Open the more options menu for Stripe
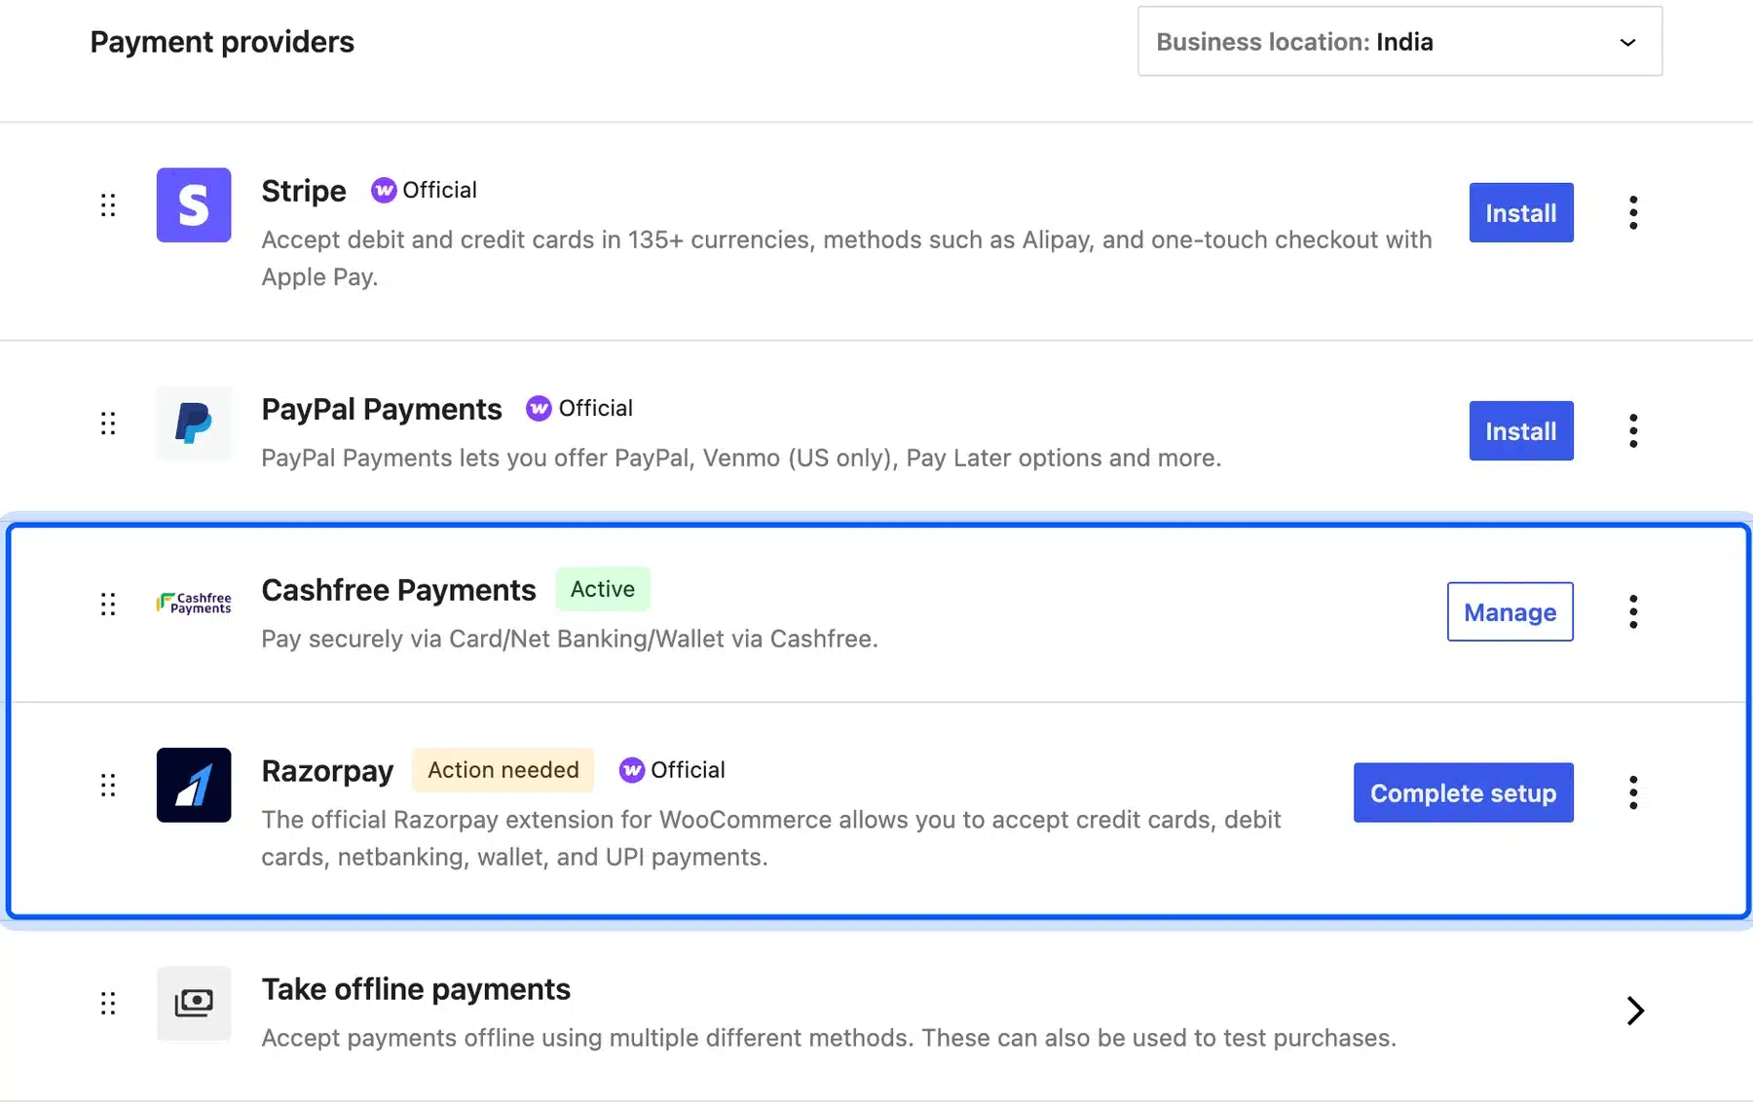The height and width of the screenshot is (1104, 1753). (x=1633, y=212)
